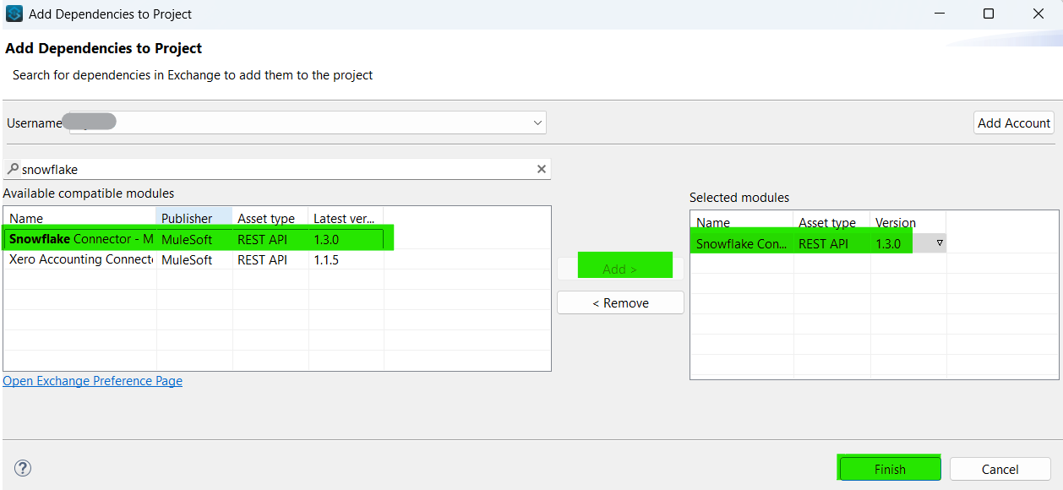Click the Asset type header in selected modules
The height and width of the screenshot is (490, 1063).
831,222
